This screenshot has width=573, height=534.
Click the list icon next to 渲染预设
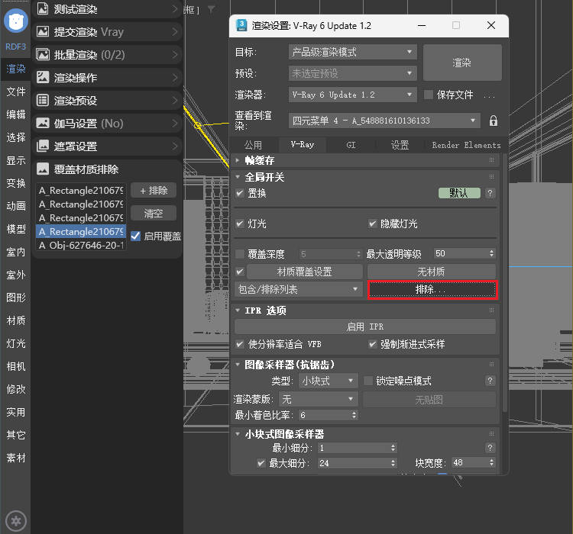(42, 101)
